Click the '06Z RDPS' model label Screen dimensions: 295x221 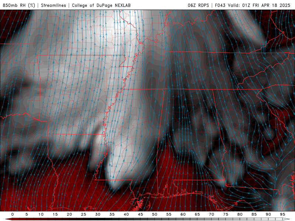click(x=198, y=5)
